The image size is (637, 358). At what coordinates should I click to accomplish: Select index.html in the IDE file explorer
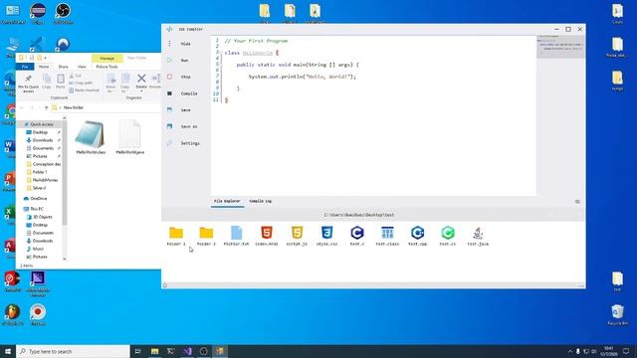tap(267, 237)
